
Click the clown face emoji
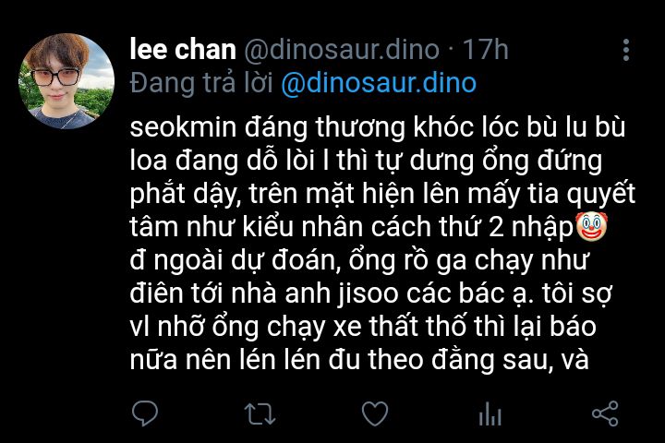point(591,227)
